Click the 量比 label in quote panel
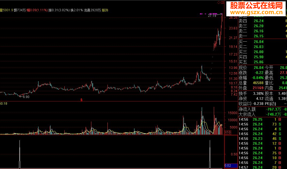 [x=269, y=83]
